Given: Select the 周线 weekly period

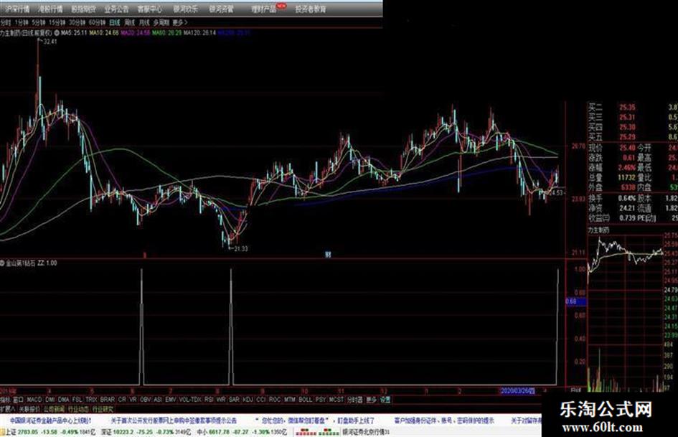Looking at the screenshot, I should click(130, 22).
